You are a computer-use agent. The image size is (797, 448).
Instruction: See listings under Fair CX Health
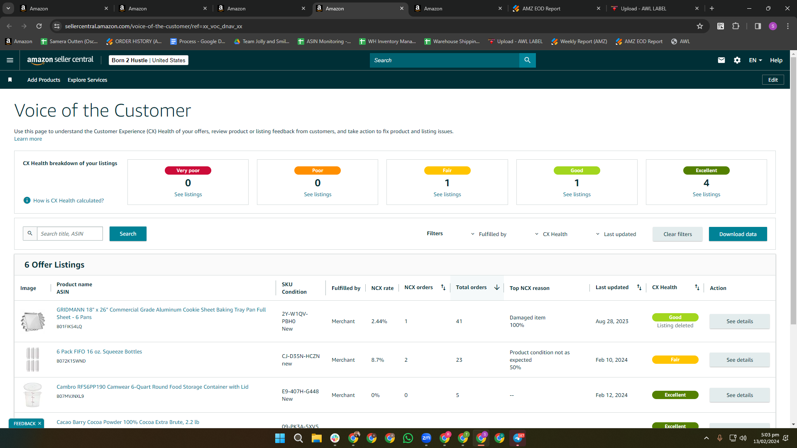[447, 194]
